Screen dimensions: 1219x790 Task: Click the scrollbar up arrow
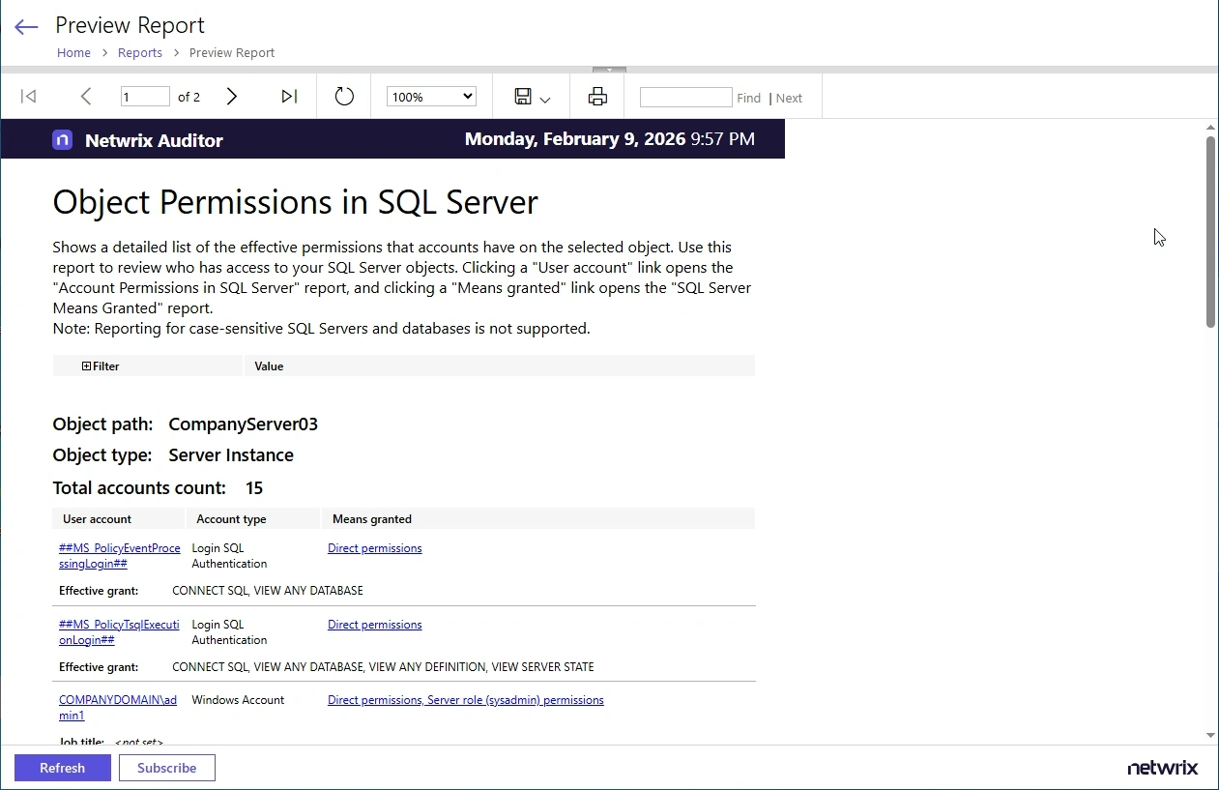[1210, 128]
